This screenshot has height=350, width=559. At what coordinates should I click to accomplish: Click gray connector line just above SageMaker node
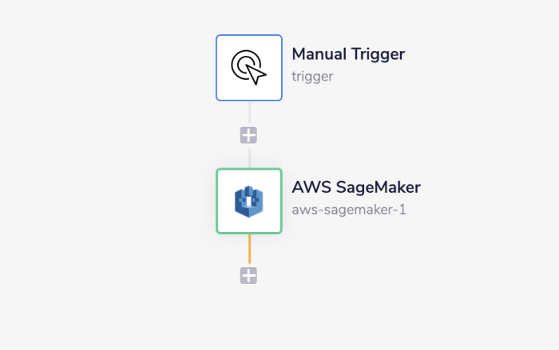coord(249,157)
